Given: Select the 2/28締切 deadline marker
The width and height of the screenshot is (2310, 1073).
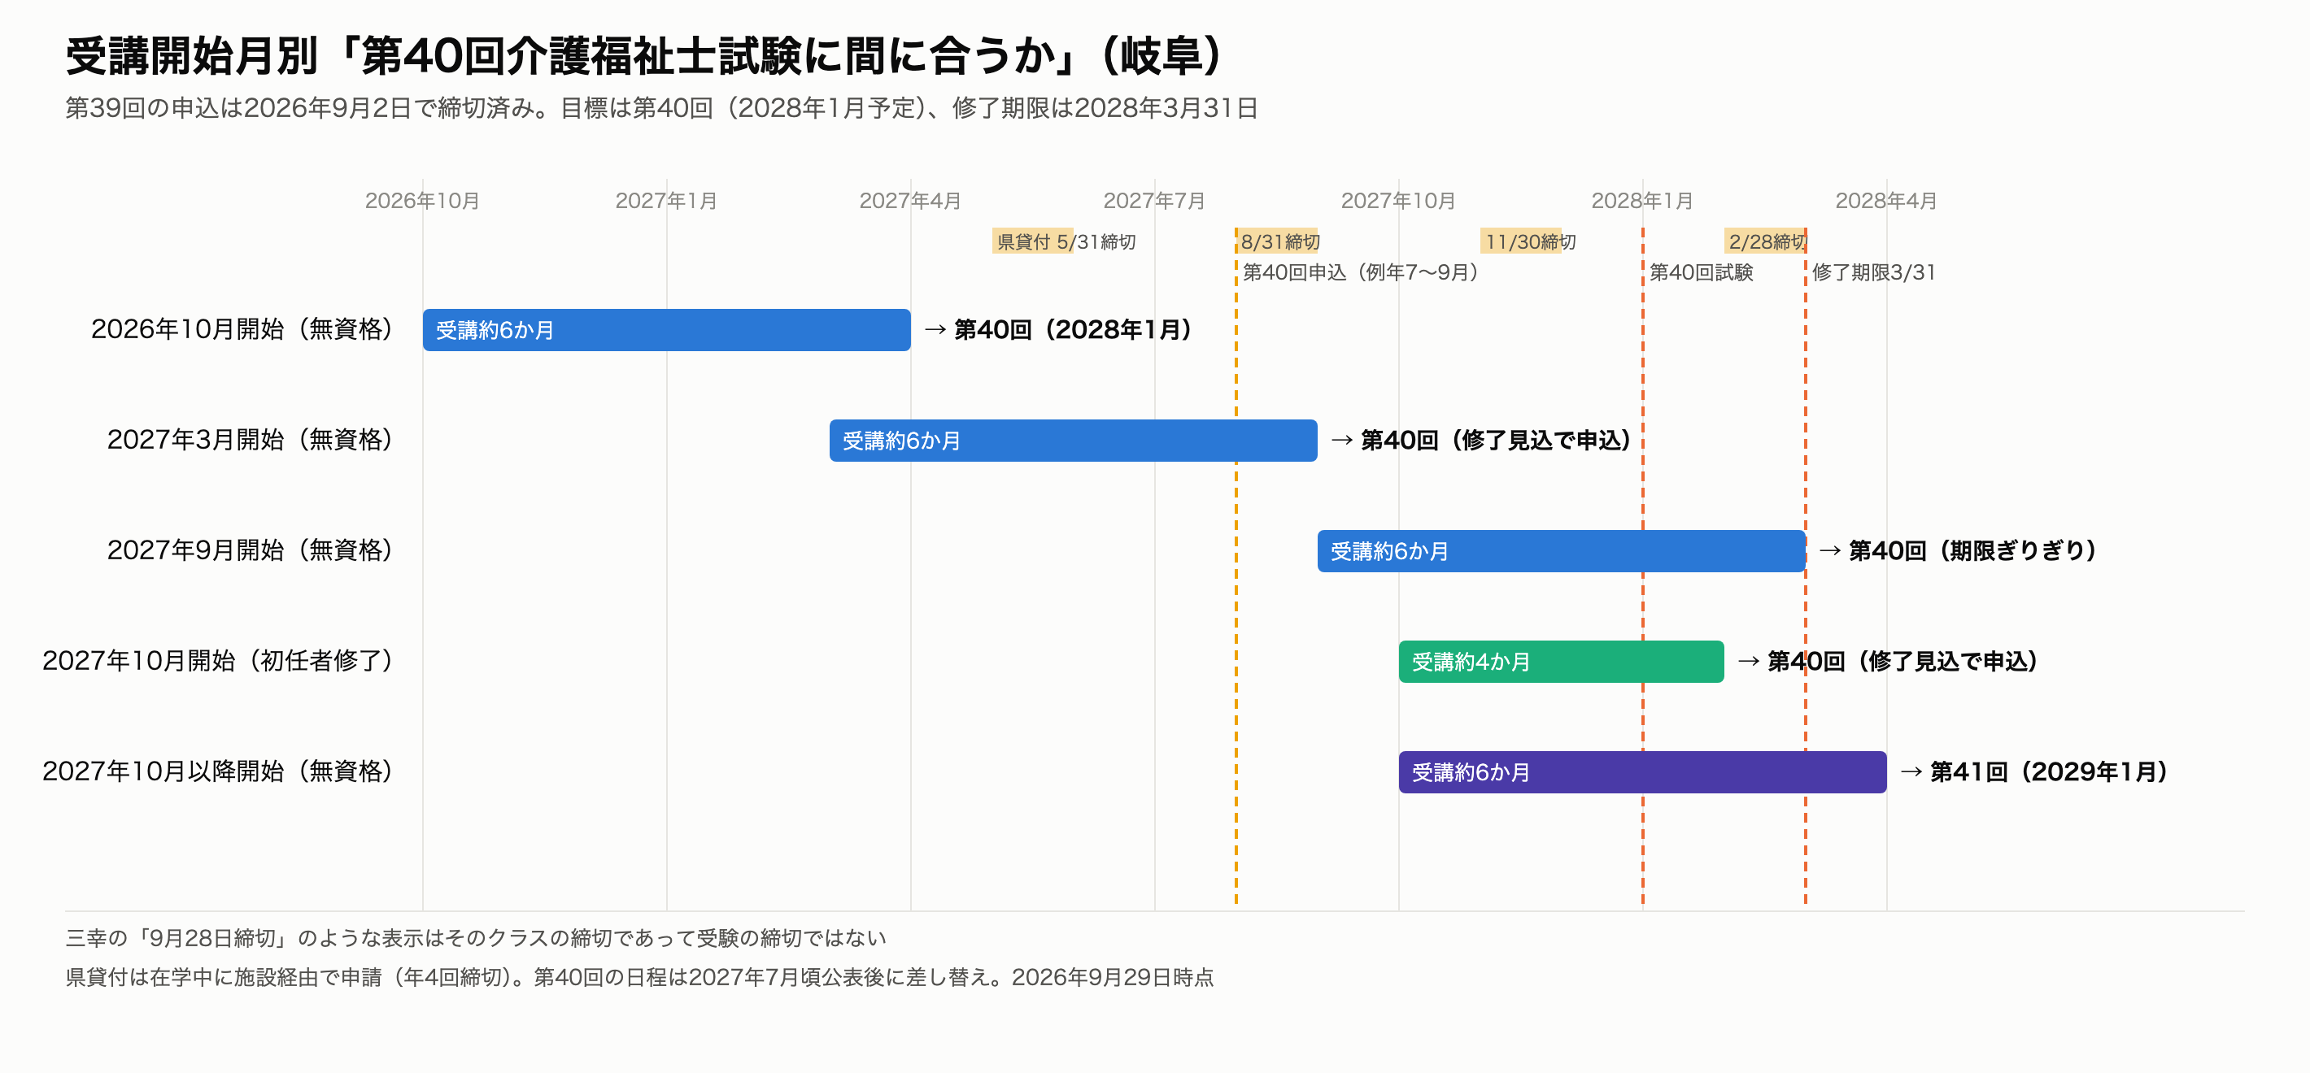Looking at the screenshot, I should (1766, 242).
